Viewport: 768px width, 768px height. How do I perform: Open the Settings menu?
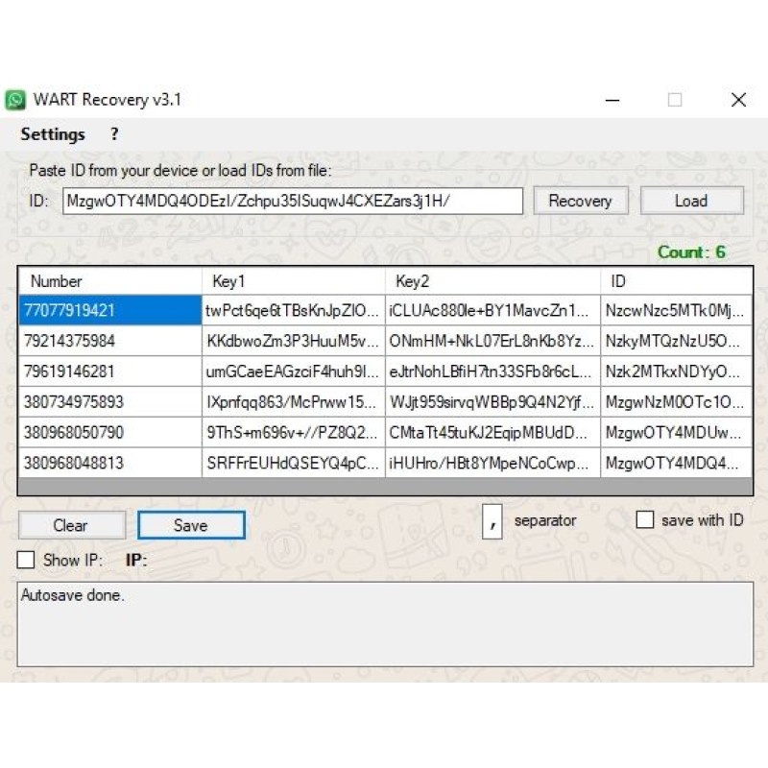pos(53,134)
